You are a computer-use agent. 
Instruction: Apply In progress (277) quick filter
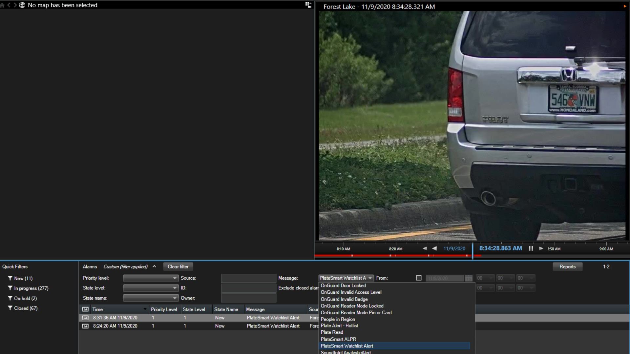pos(28,288)
